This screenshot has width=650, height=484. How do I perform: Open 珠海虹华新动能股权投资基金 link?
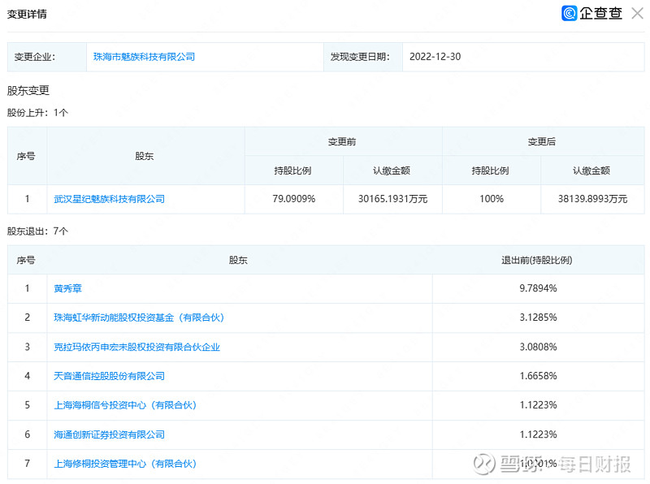[x=138, y=318]
